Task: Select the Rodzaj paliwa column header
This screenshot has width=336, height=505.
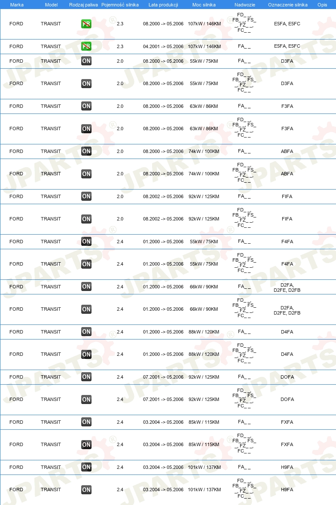Action: [83, 5]
